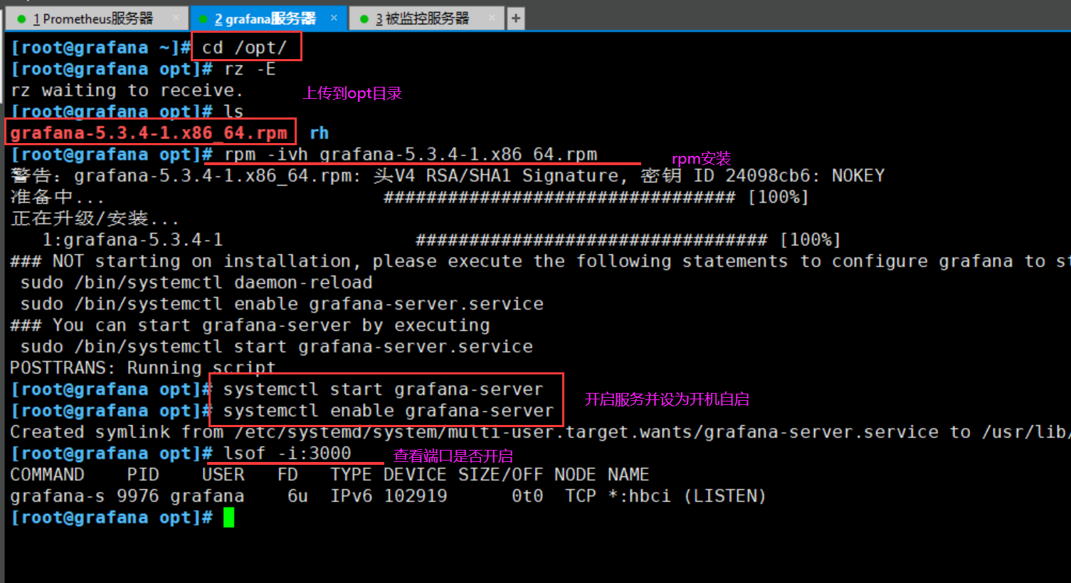Click the 'cd /opt/' command text
This screenshot has height=583, width=1071.
pyautogui.click(x=244, y=48)
